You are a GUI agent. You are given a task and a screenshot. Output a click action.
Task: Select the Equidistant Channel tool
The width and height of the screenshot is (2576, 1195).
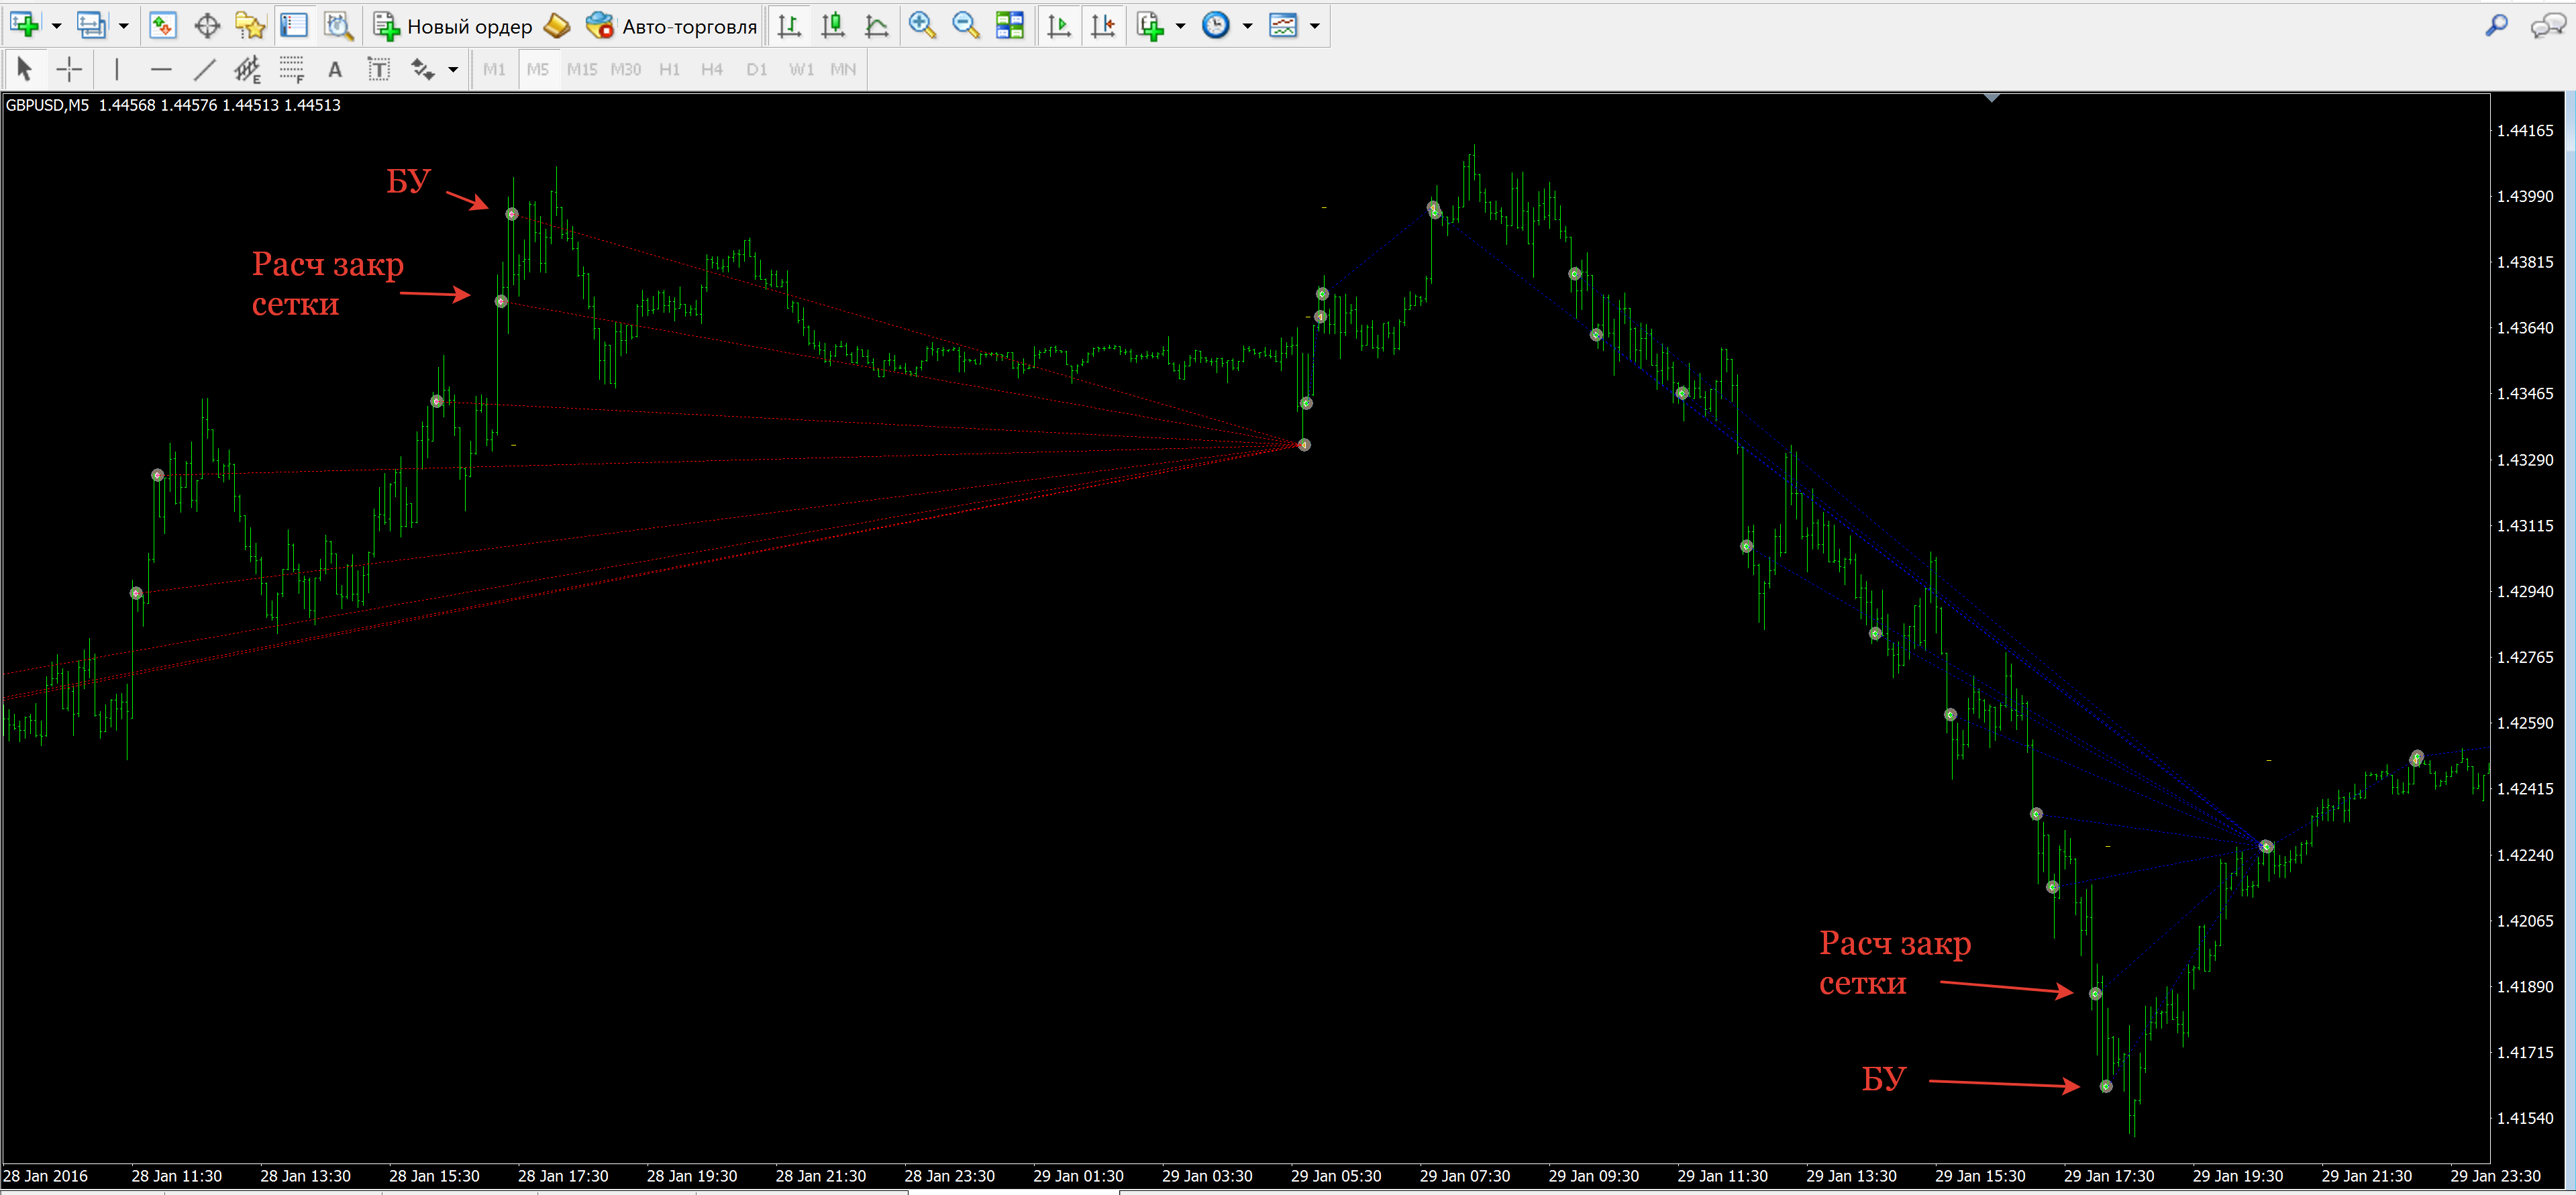[x=247, y=69]
